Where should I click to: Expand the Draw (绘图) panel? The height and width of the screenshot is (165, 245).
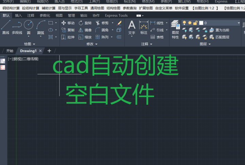pyautogui.click(x=30, y=44)
